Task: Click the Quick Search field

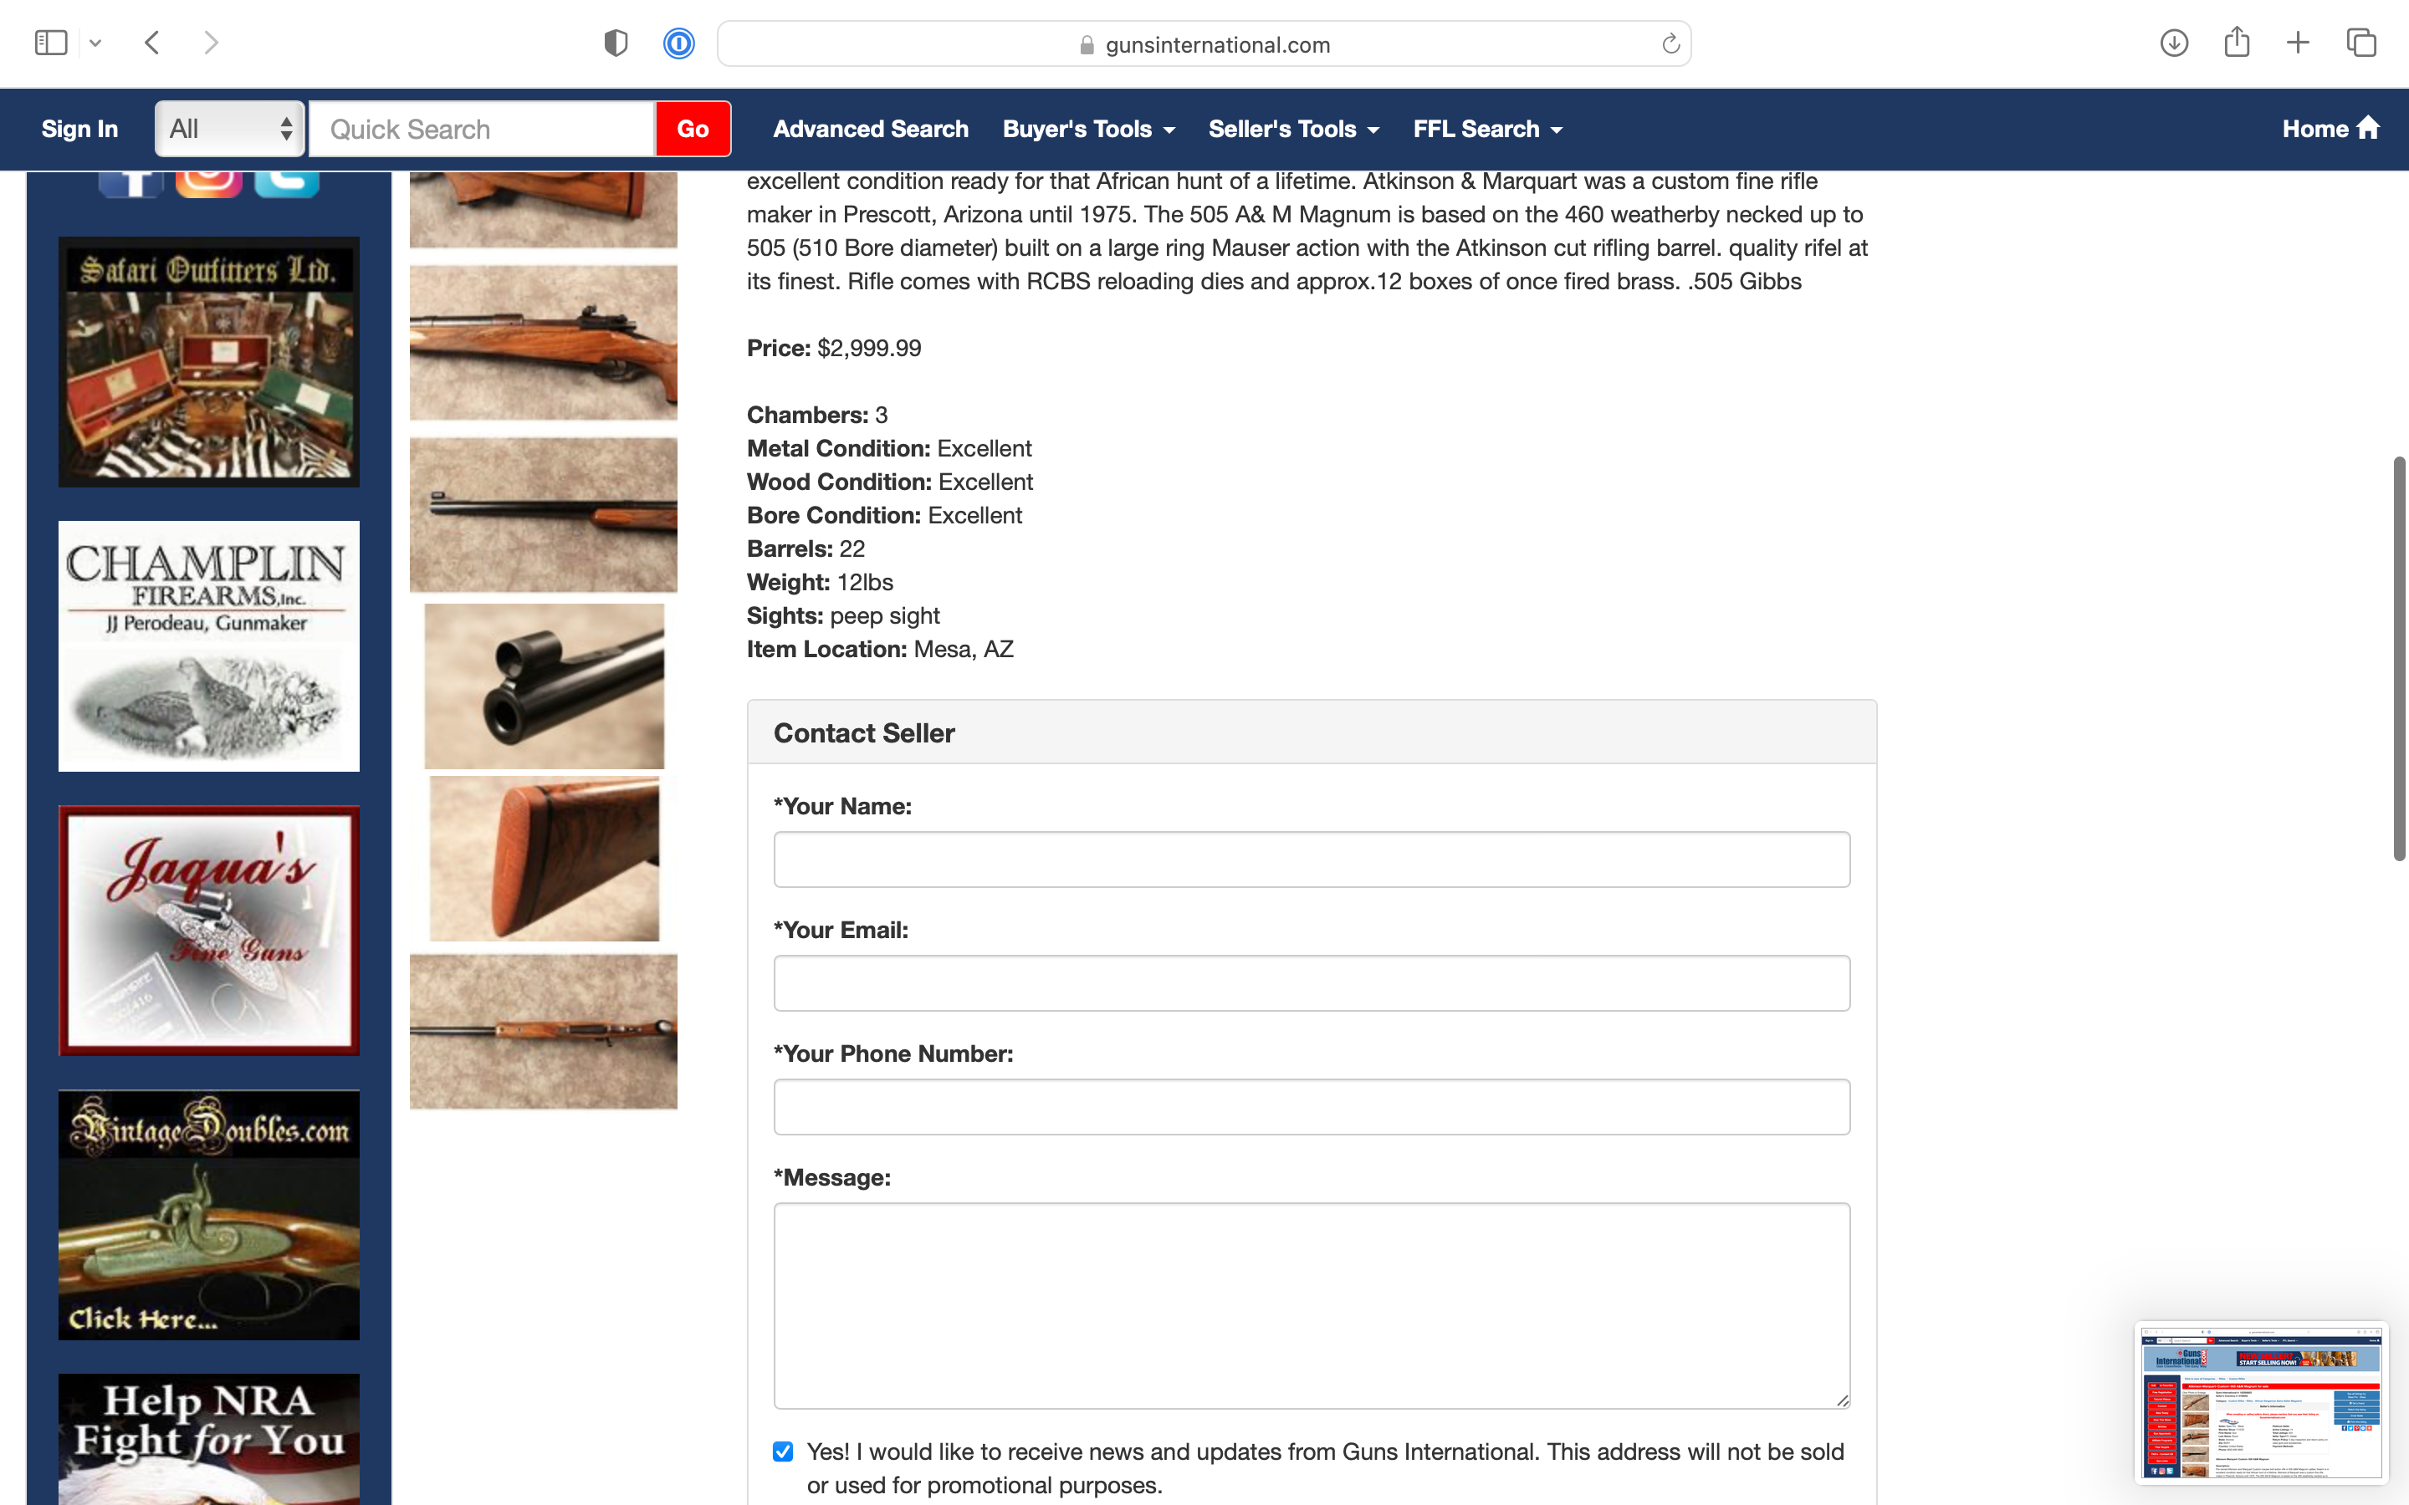Action: pyautogui.click(x=483, y=129)
